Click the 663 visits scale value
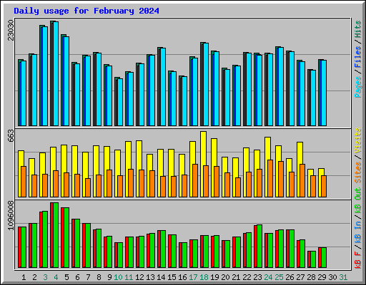The image size is (366, 285). click(11, 135)
